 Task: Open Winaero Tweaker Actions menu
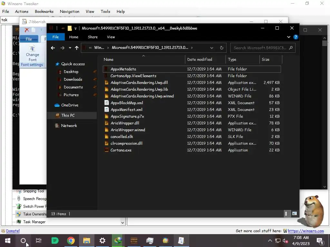[x=22, y=12]
